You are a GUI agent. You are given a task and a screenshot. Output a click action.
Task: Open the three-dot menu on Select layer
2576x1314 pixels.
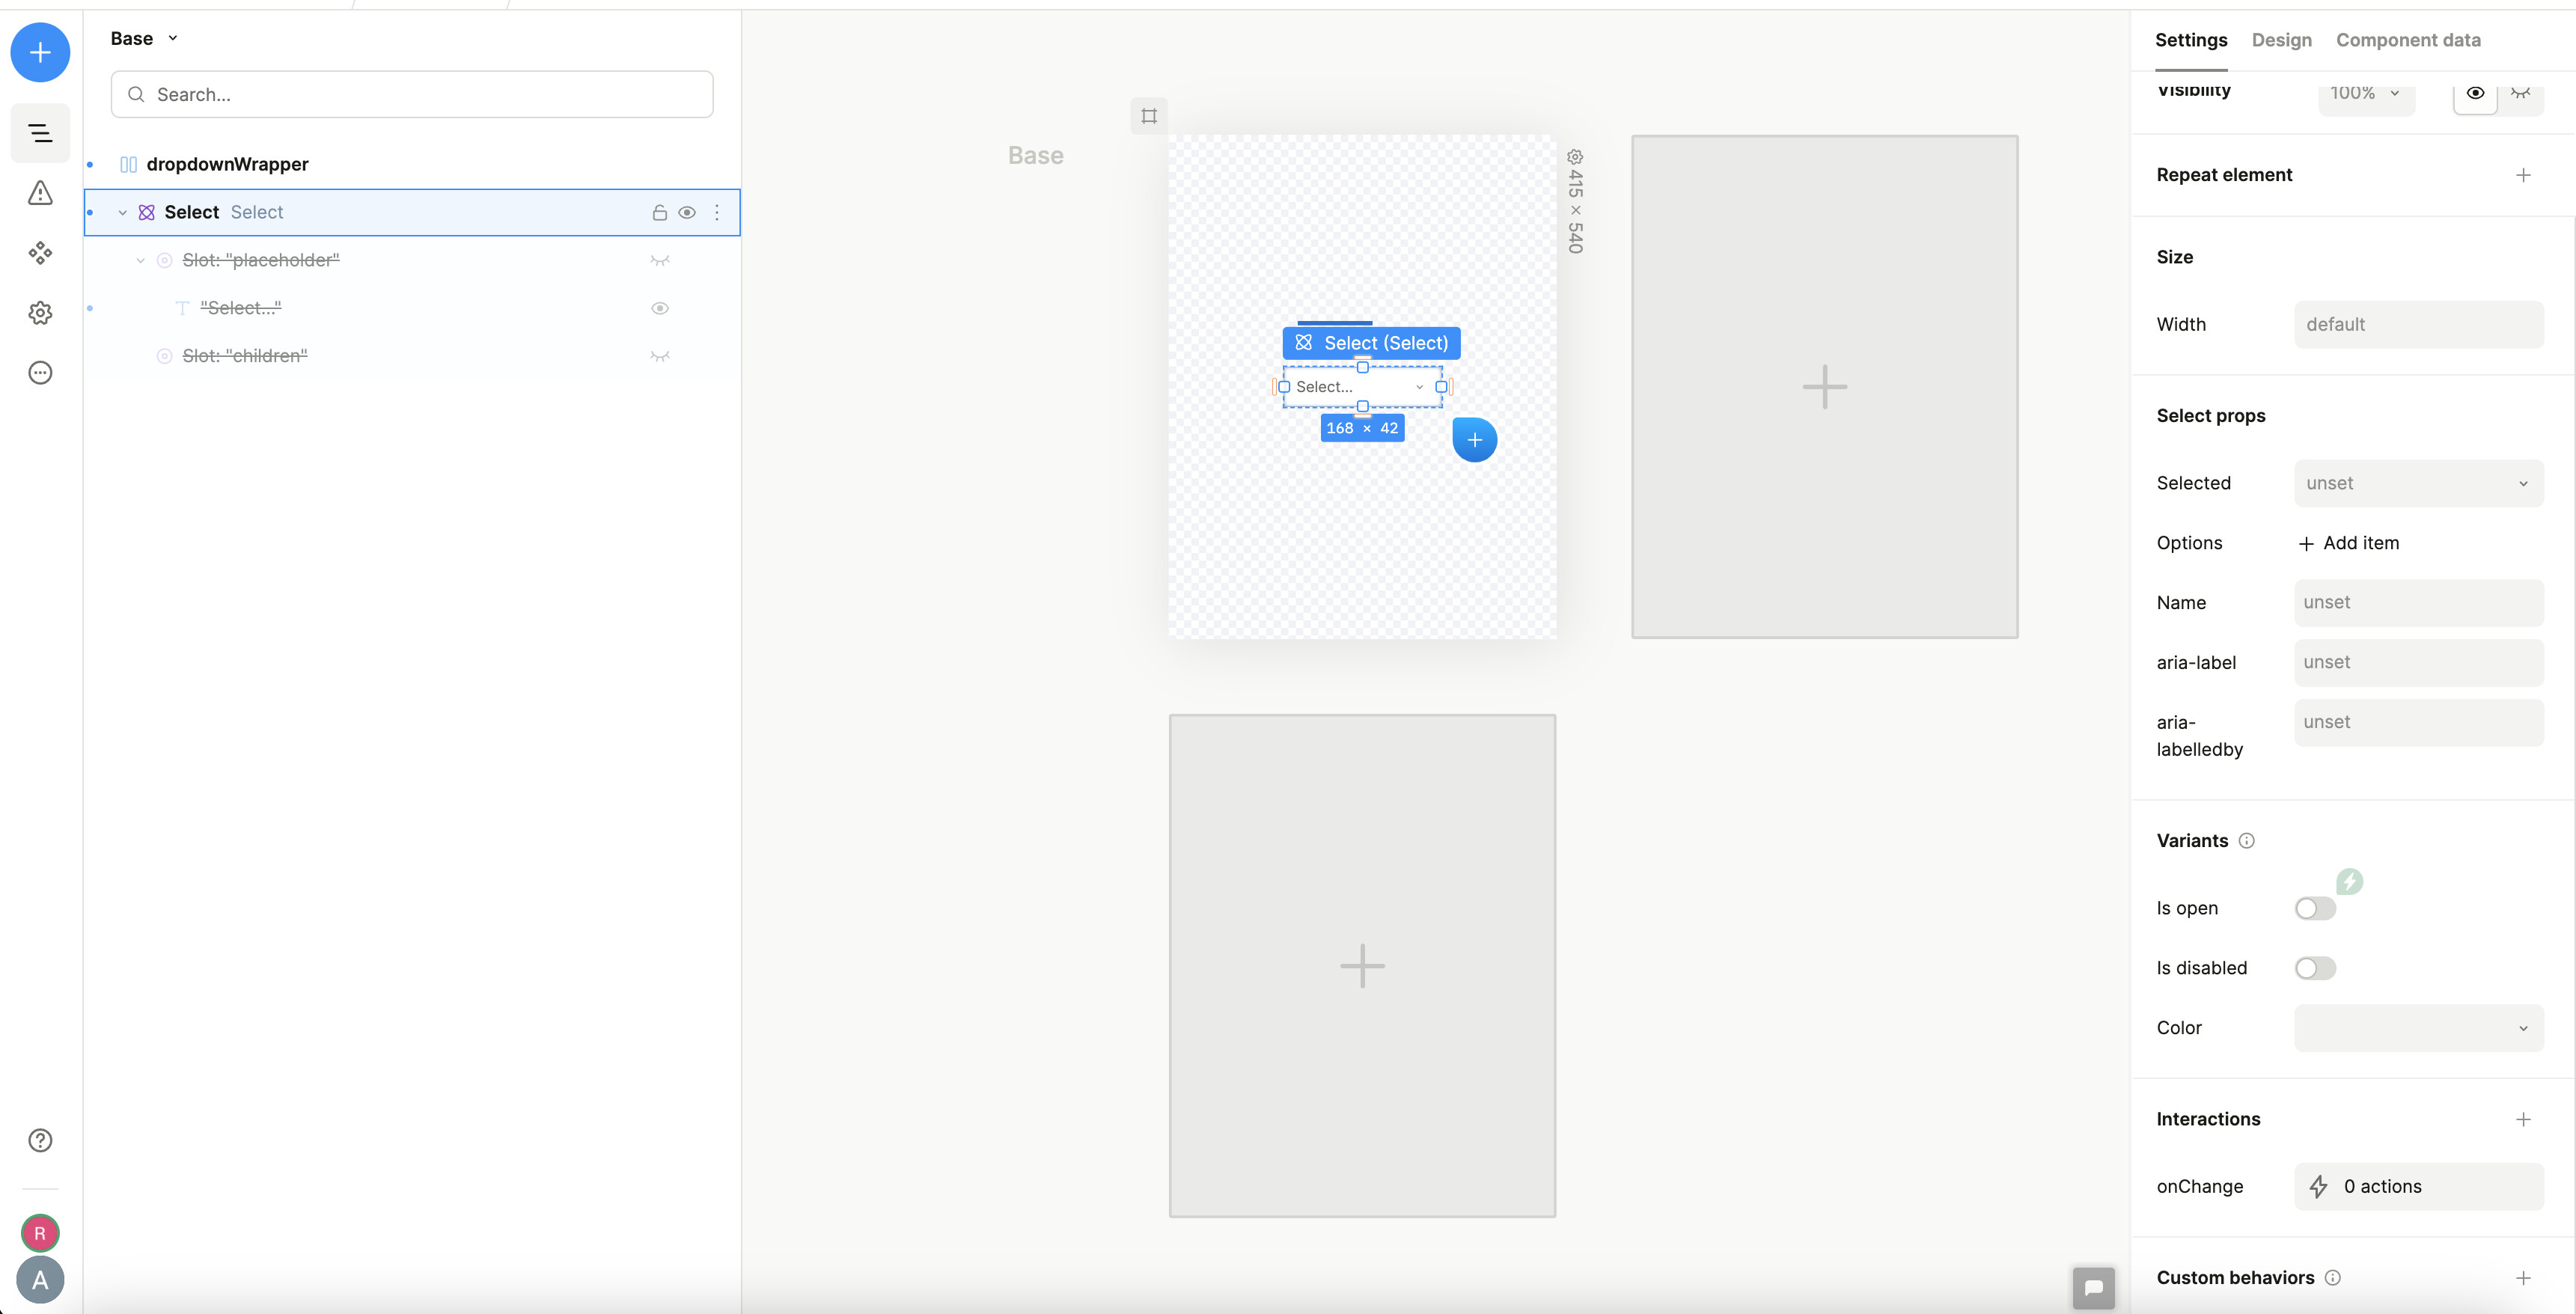point(717,212)
